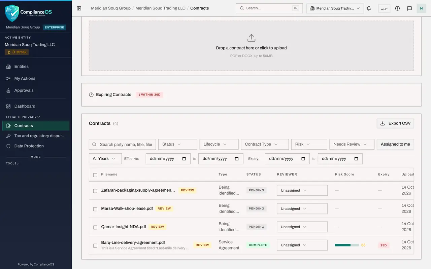
Task: Open the help question mark icon
Action: click(x=397, y=8)
